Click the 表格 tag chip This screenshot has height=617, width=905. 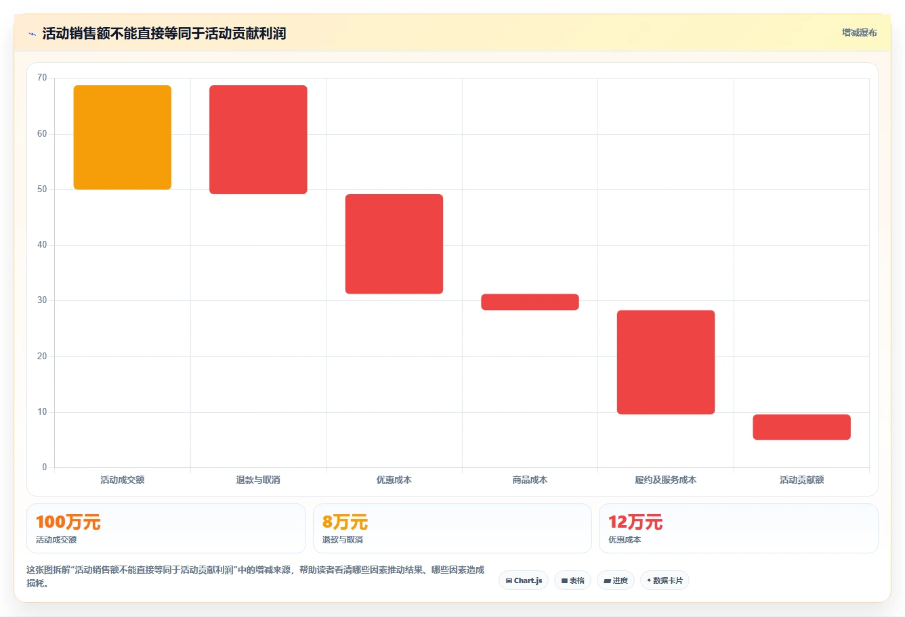[x=572, y=580]
